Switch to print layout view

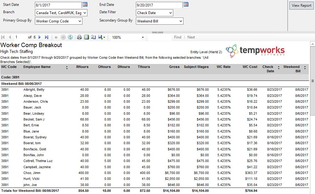click(86, 37)
